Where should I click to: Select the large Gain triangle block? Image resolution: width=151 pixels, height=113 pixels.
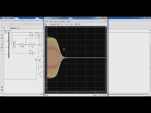point(32,45)
